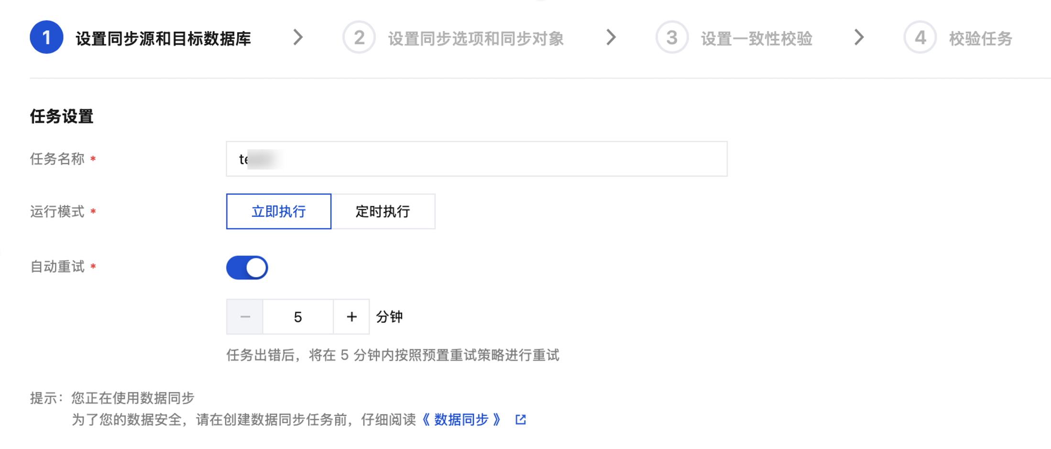Go to 设置同步选项和同步对象 step
This screenshot has height=449, width=1051.
coord(476,38)
